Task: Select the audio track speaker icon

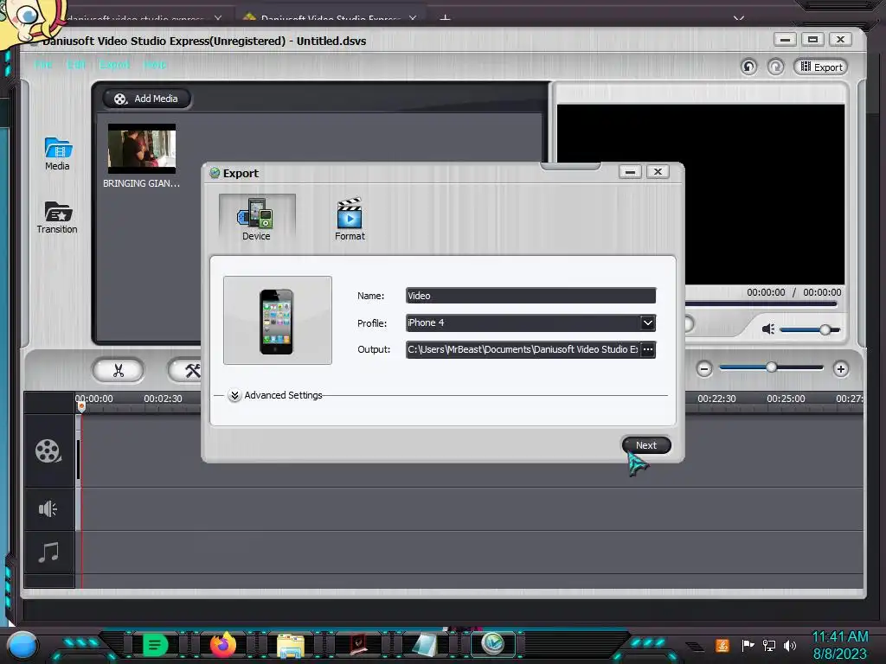Action: tap(48, 508)
